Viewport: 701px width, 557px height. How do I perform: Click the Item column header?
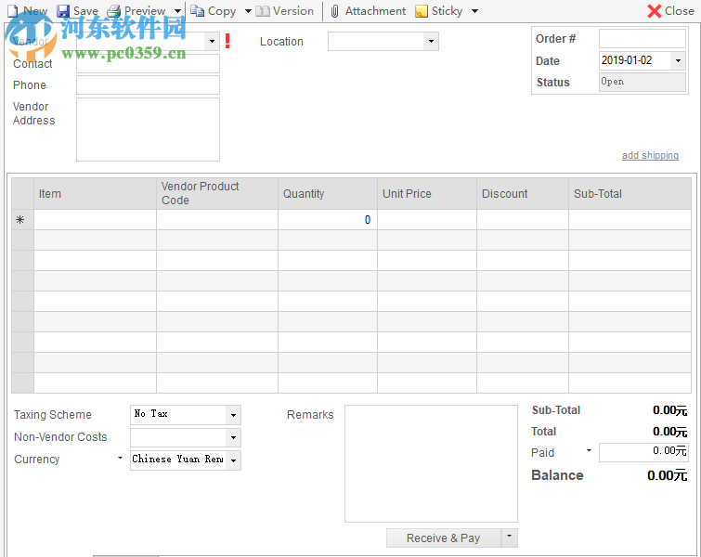pos(96,194)
